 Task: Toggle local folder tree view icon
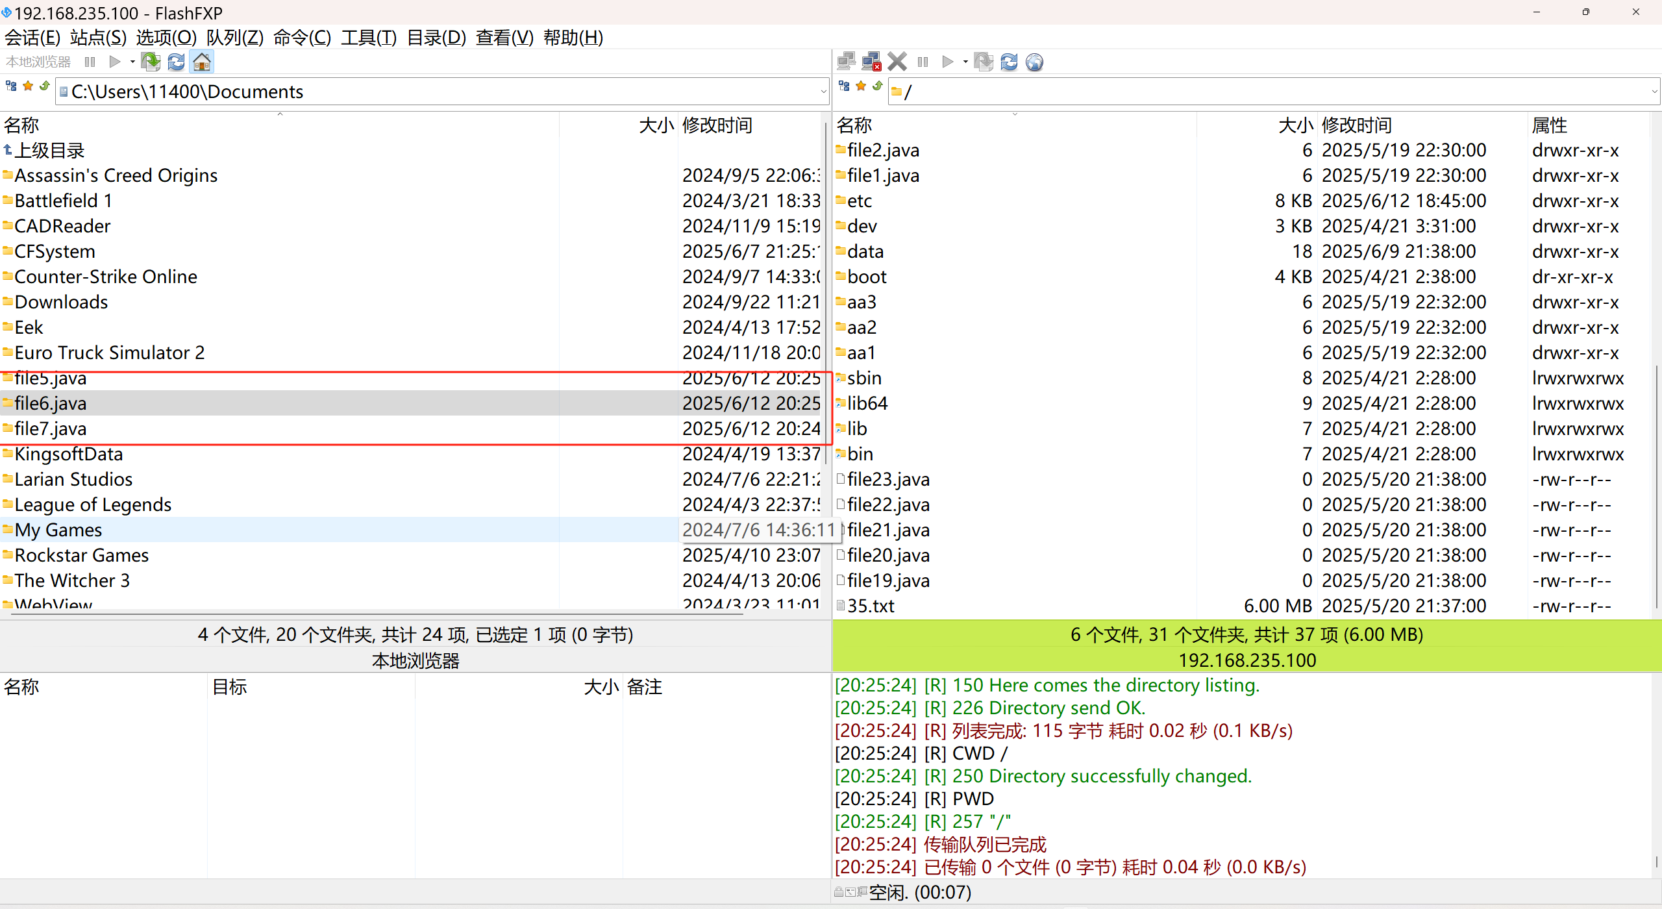point(11,86)
